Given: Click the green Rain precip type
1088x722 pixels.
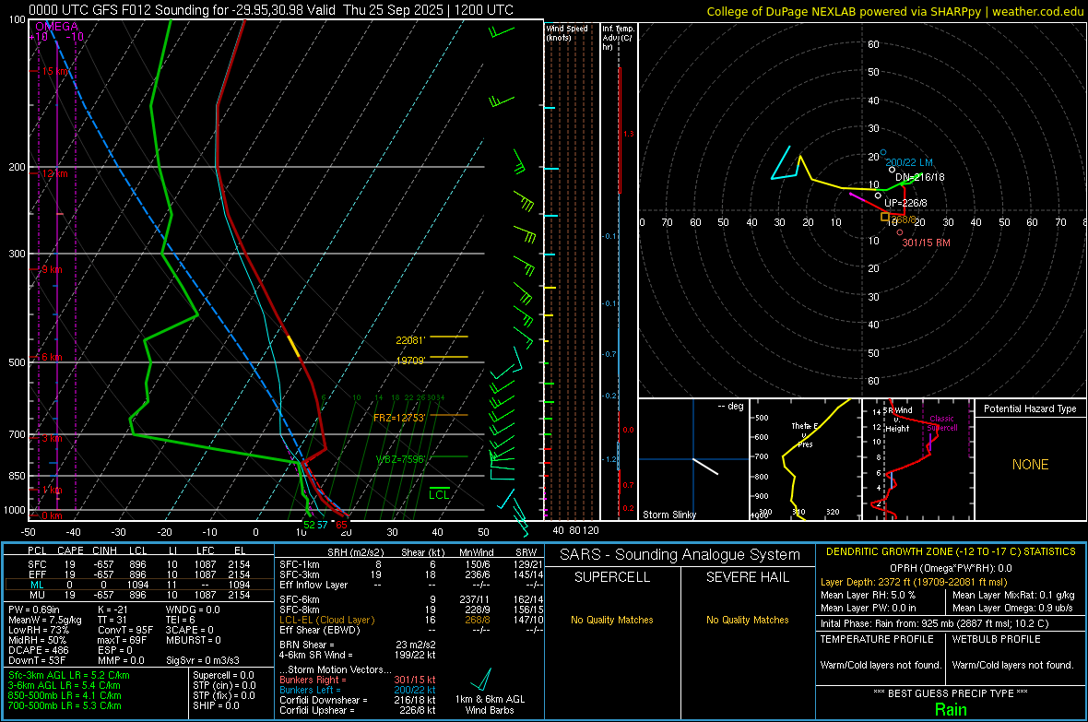Looking at the screenshot, I should pyautogui.click(x=951, y=709).
